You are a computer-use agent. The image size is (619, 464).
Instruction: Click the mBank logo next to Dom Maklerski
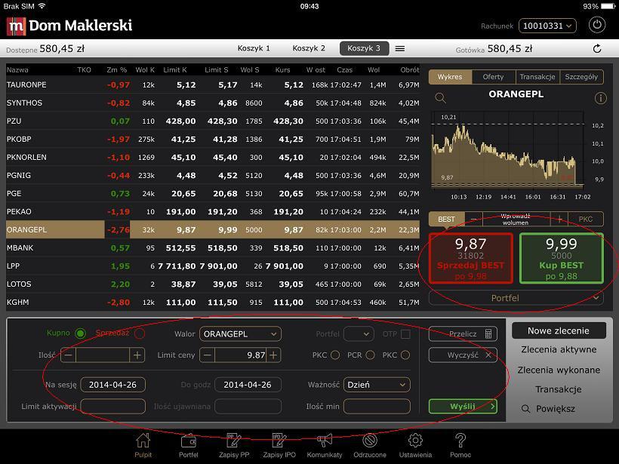tap(16, 26)
